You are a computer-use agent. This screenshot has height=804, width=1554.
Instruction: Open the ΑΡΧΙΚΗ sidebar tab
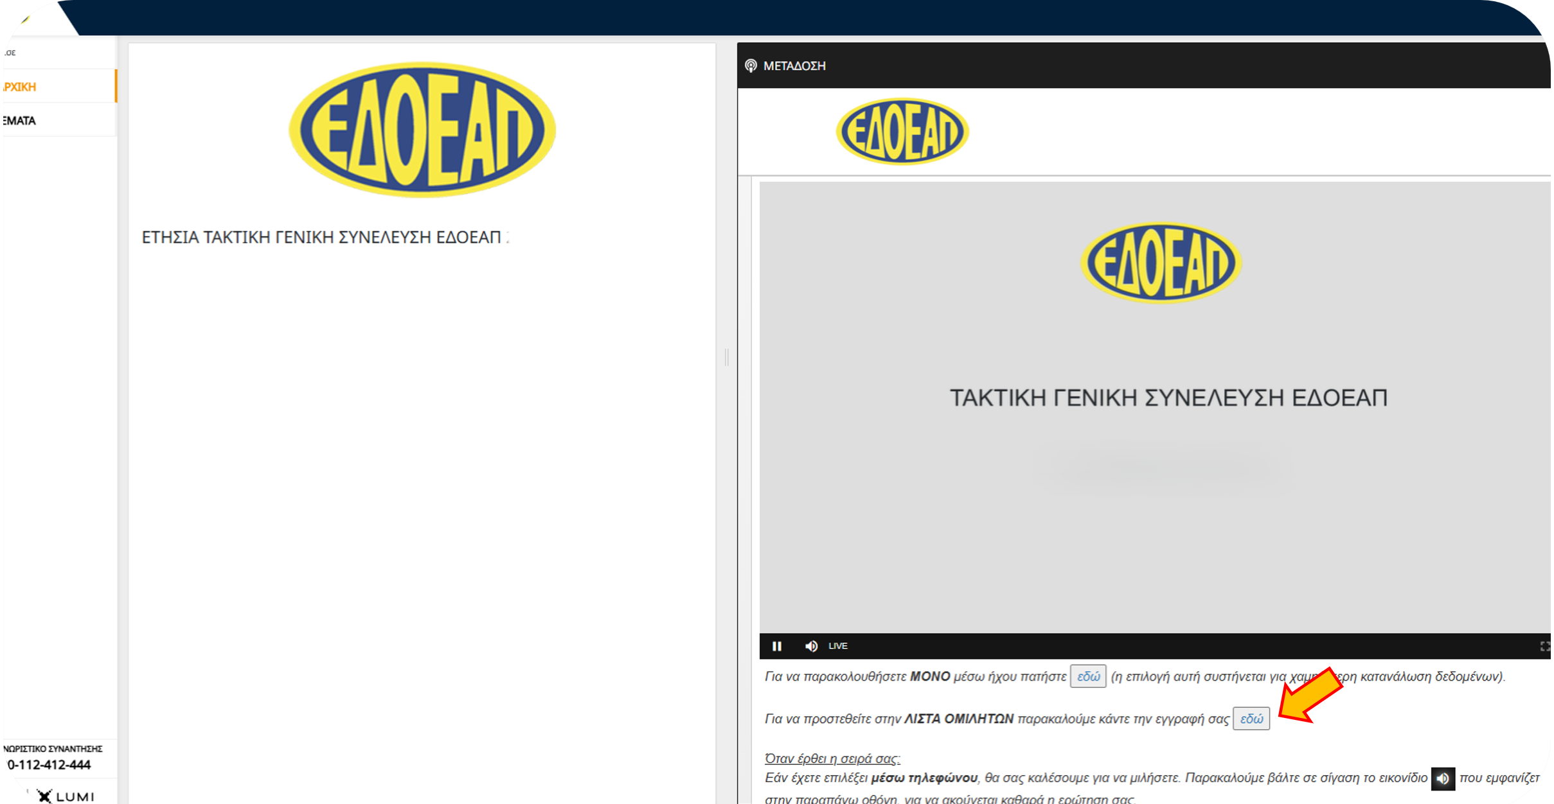tap(21, 87)
